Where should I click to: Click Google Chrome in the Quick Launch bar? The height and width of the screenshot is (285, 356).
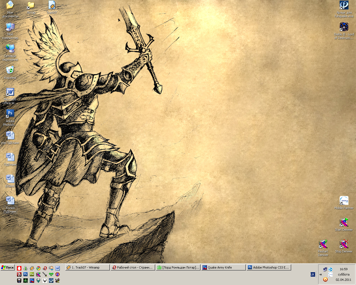38,268
